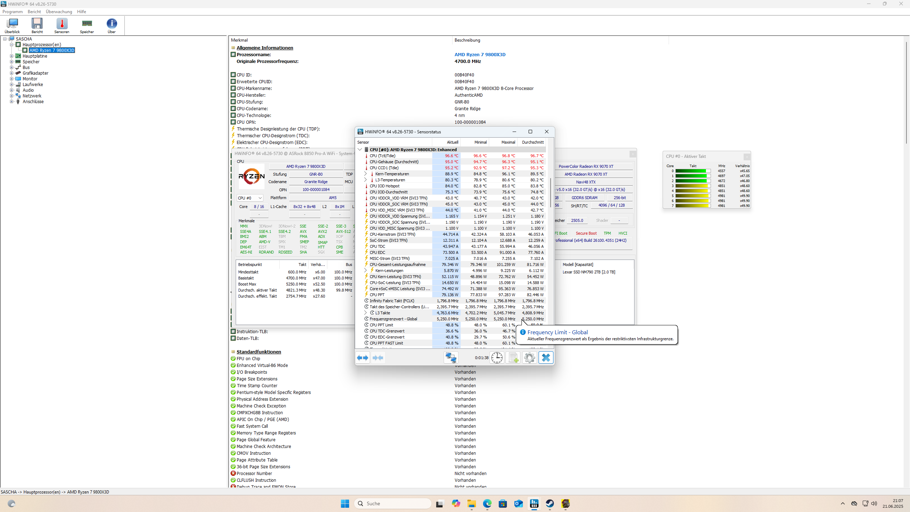
Task: Collapse the CPU [#0] sensor section
Action: point(360,150)
